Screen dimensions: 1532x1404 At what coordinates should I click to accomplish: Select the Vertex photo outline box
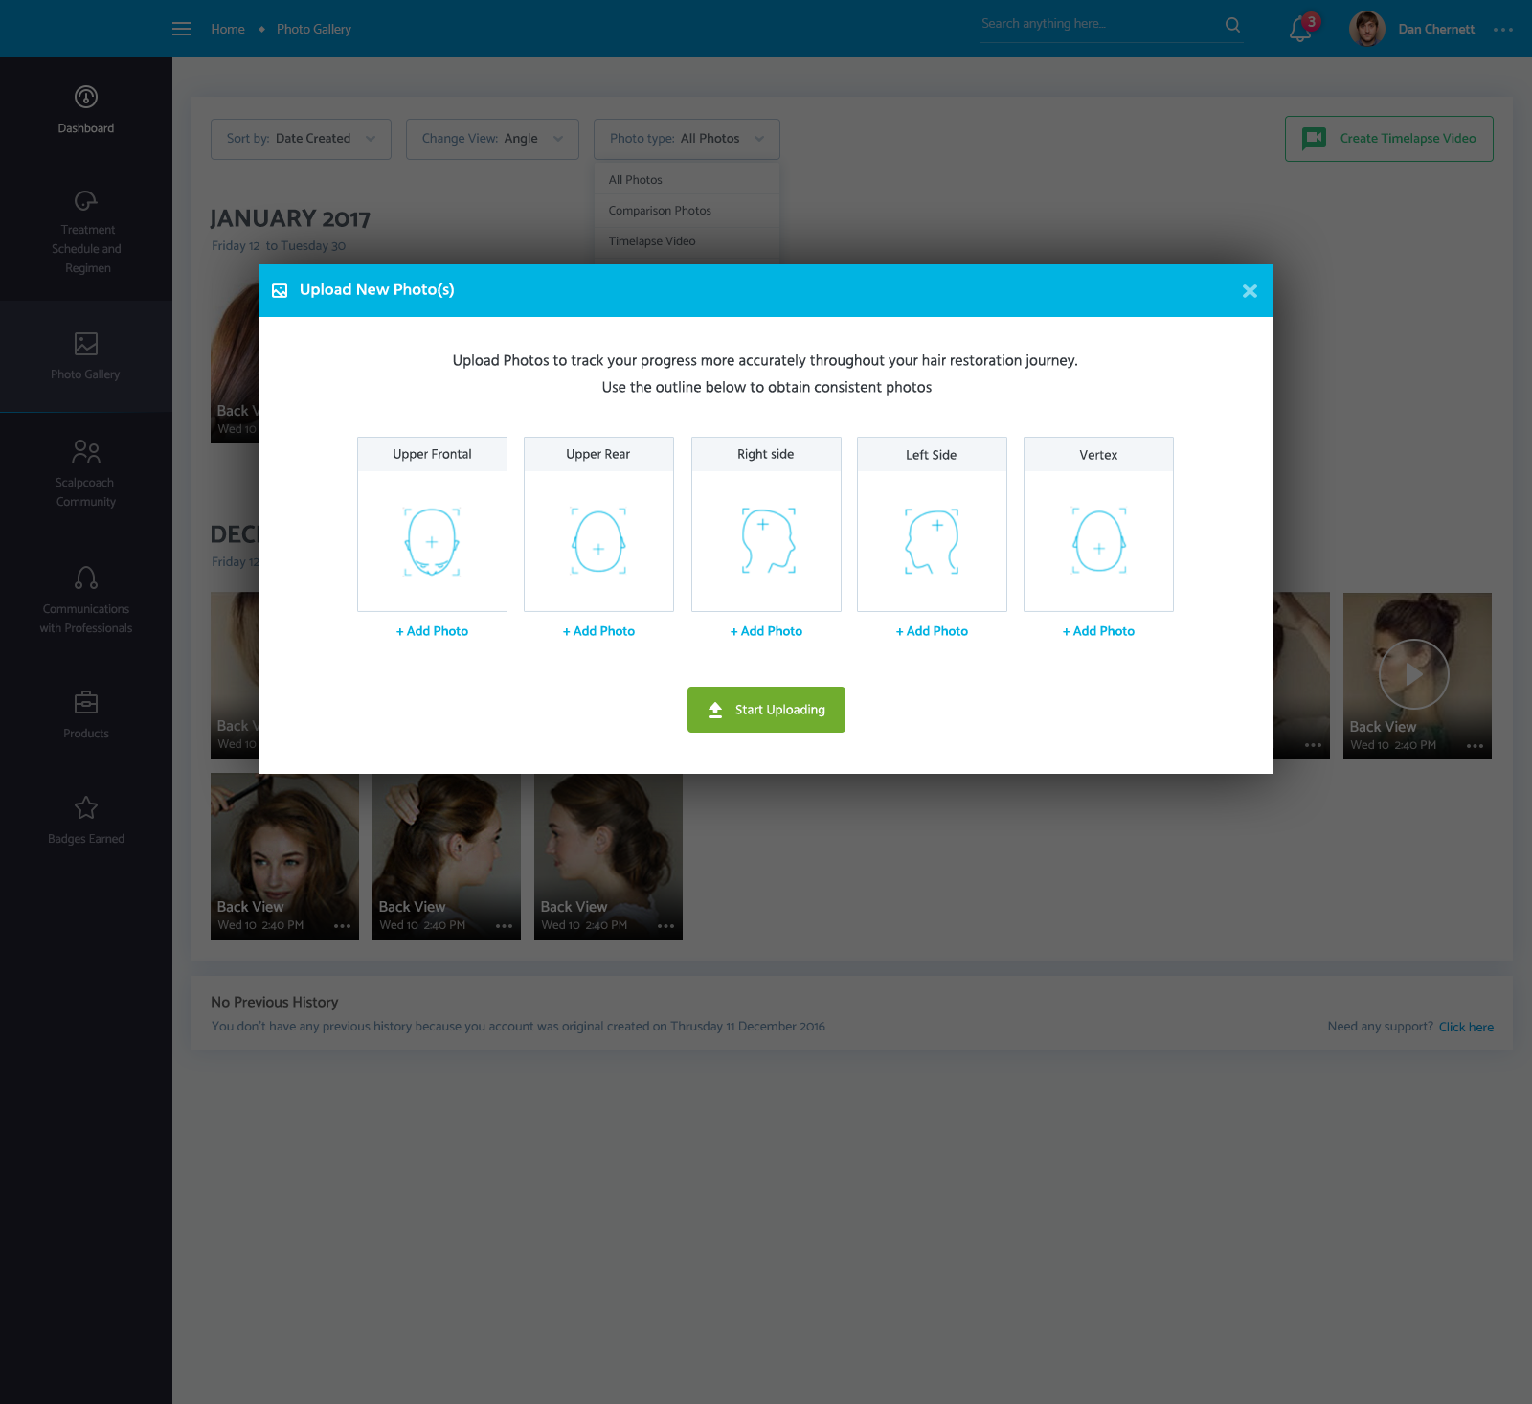tap(1098, 540)
